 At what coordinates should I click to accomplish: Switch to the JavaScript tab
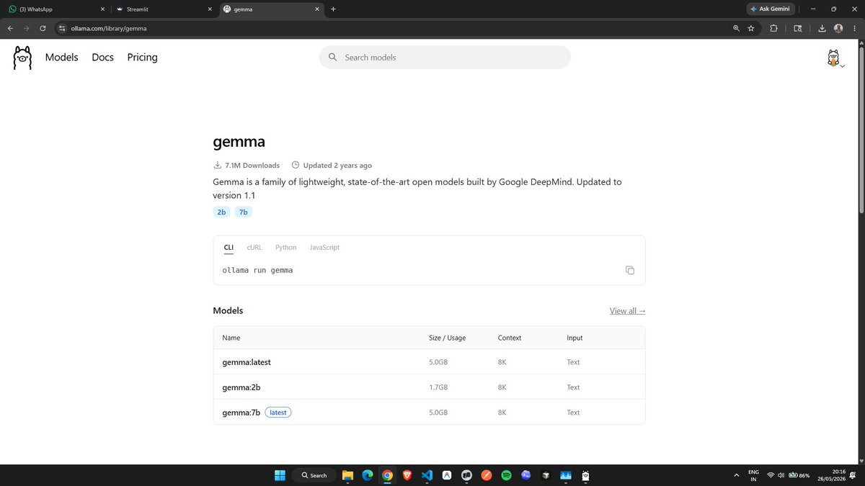pos(324,247)
